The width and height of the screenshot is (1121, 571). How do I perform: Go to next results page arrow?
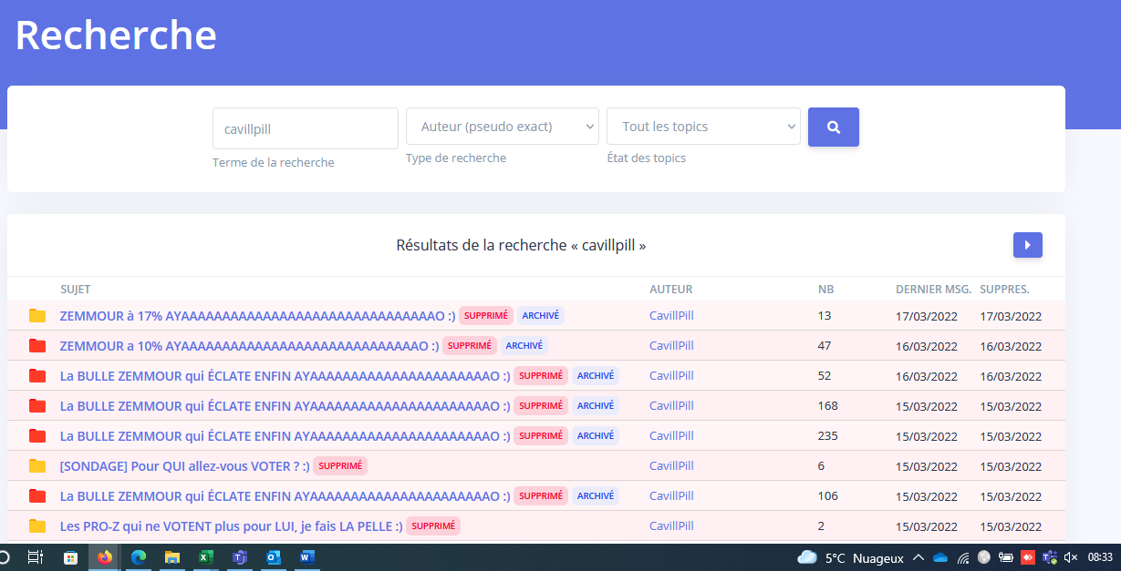click(1027, 245)
